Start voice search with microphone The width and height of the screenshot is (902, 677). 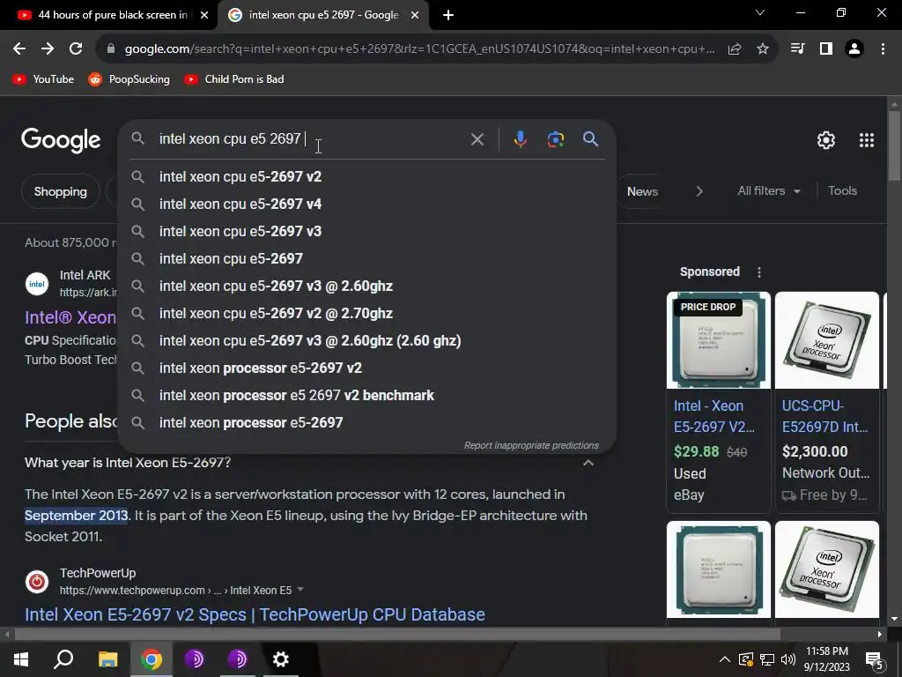[520, 139]
